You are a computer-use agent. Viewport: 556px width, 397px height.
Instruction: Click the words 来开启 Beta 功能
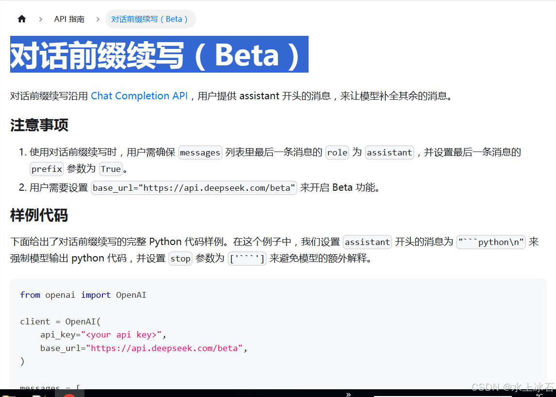[339, 187]
